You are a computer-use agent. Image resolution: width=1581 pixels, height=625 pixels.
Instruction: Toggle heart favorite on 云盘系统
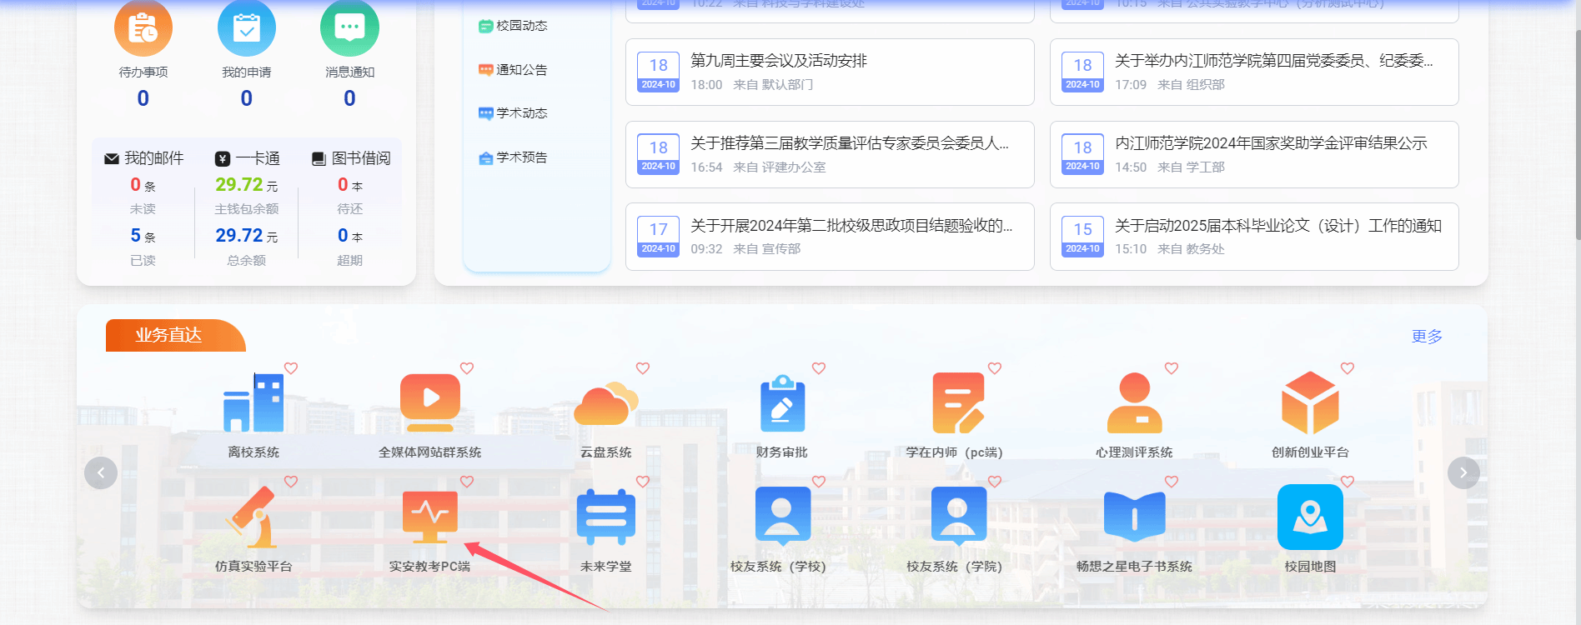(643, 368)
